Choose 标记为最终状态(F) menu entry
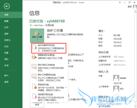 tap(49, 48)
